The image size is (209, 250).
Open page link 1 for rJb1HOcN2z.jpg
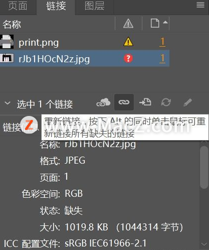tap(162, 58)
